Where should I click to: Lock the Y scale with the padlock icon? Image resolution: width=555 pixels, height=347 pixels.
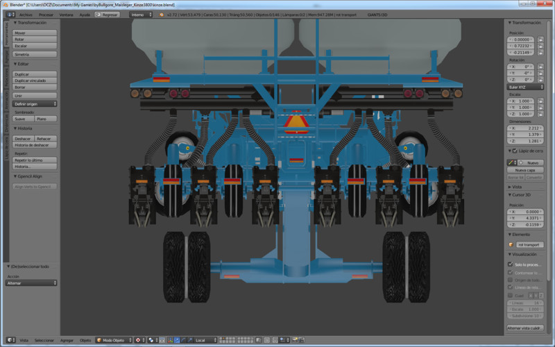click(x=540, y=108)
